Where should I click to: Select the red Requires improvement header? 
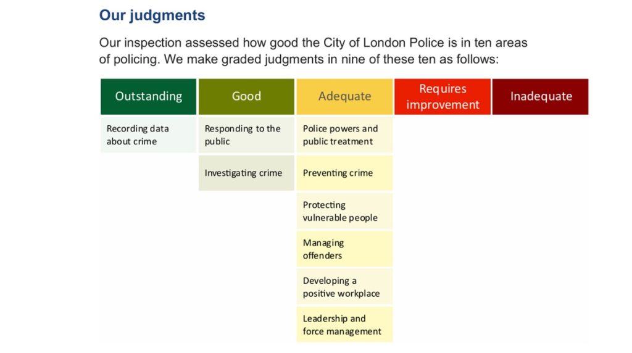pos(443,96)
